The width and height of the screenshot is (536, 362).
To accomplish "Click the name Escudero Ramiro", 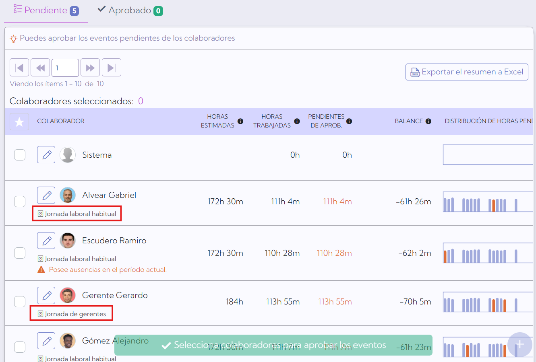I will click(x=114, y=241).
